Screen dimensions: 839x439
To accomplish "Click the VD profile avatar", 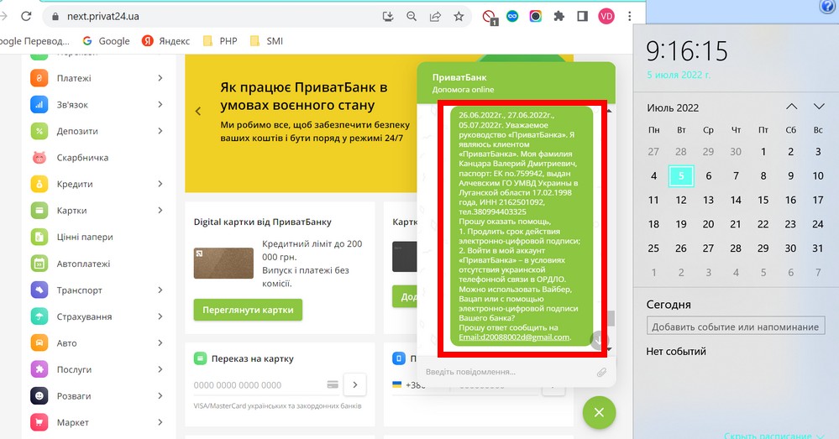I will pyautogui.click(x=606, y=17).
